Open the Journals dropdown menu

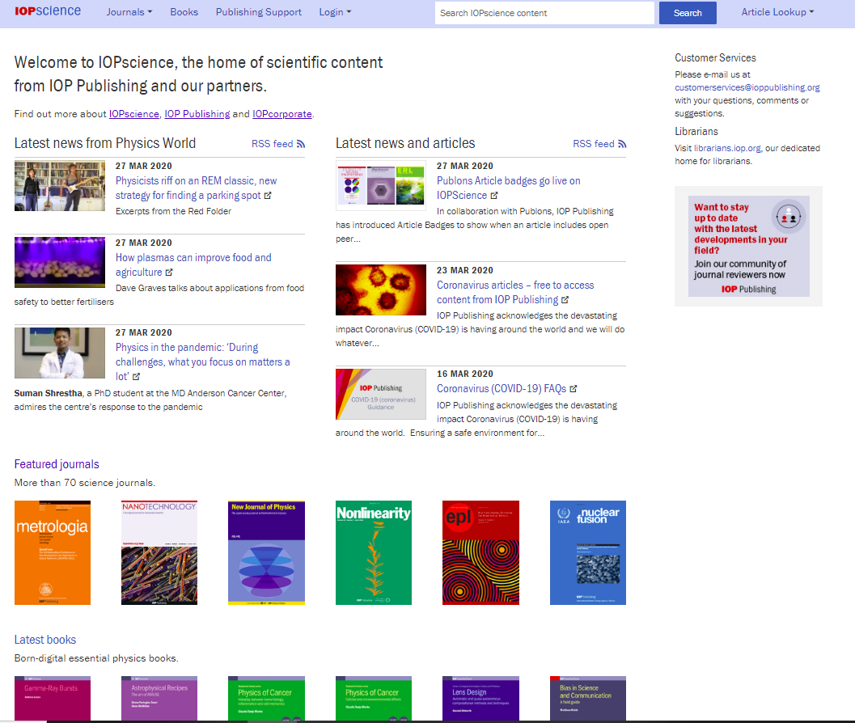[x=129, y=12]
